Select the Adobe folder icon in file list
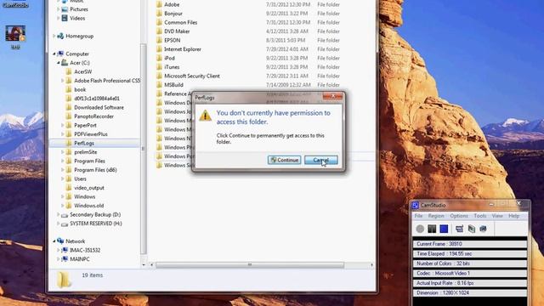 (159, 4)
